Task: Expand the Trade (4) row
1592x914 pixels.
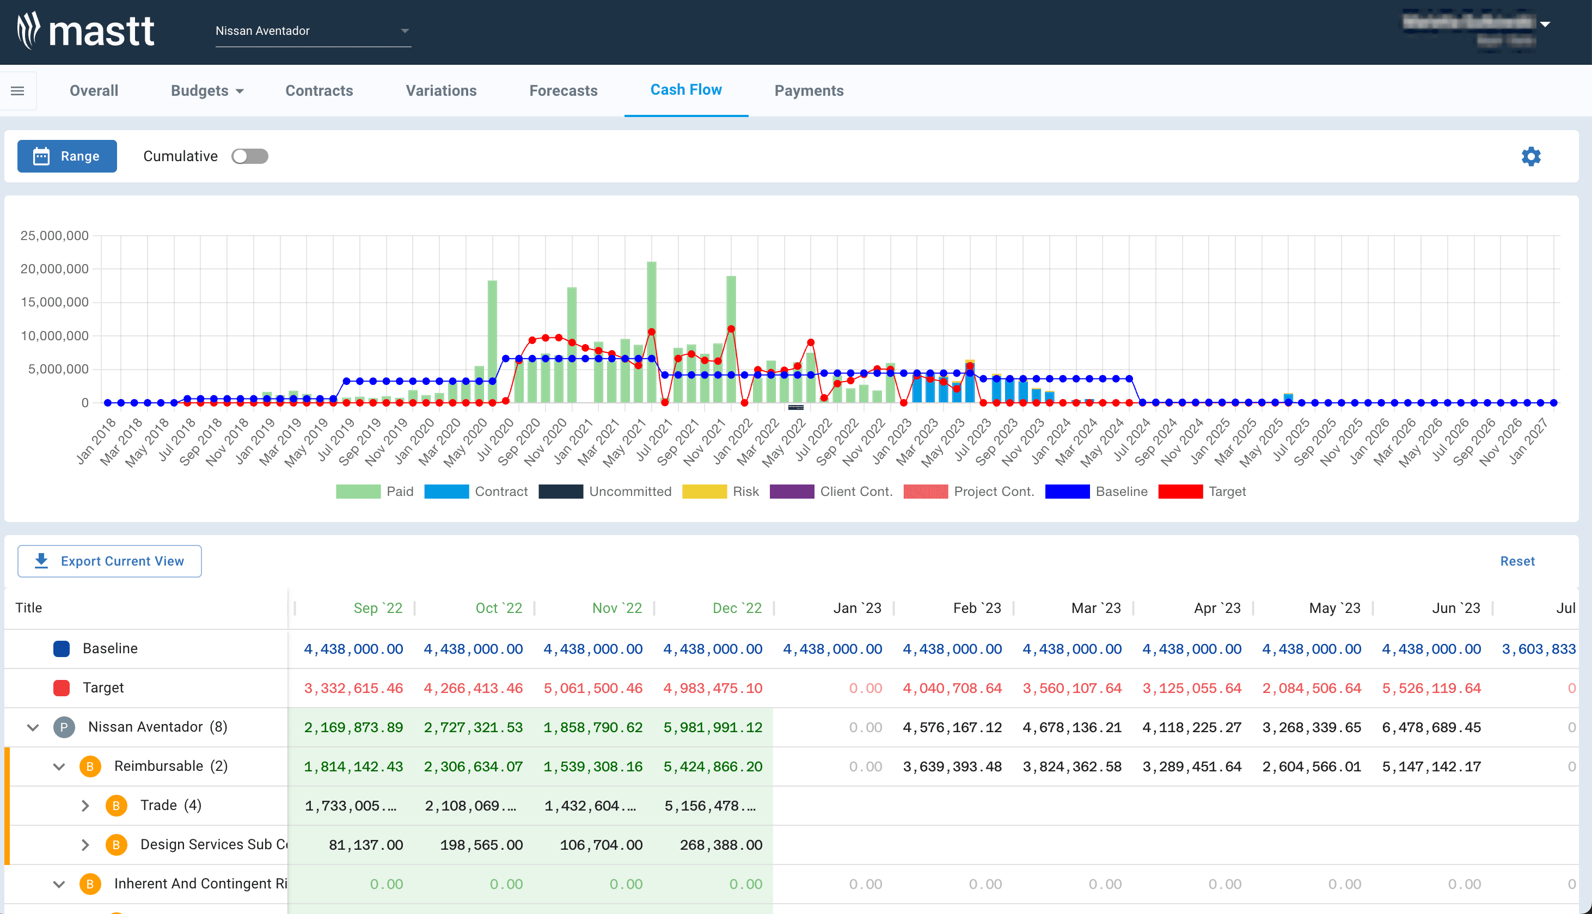Action: (x=85, y=806)
